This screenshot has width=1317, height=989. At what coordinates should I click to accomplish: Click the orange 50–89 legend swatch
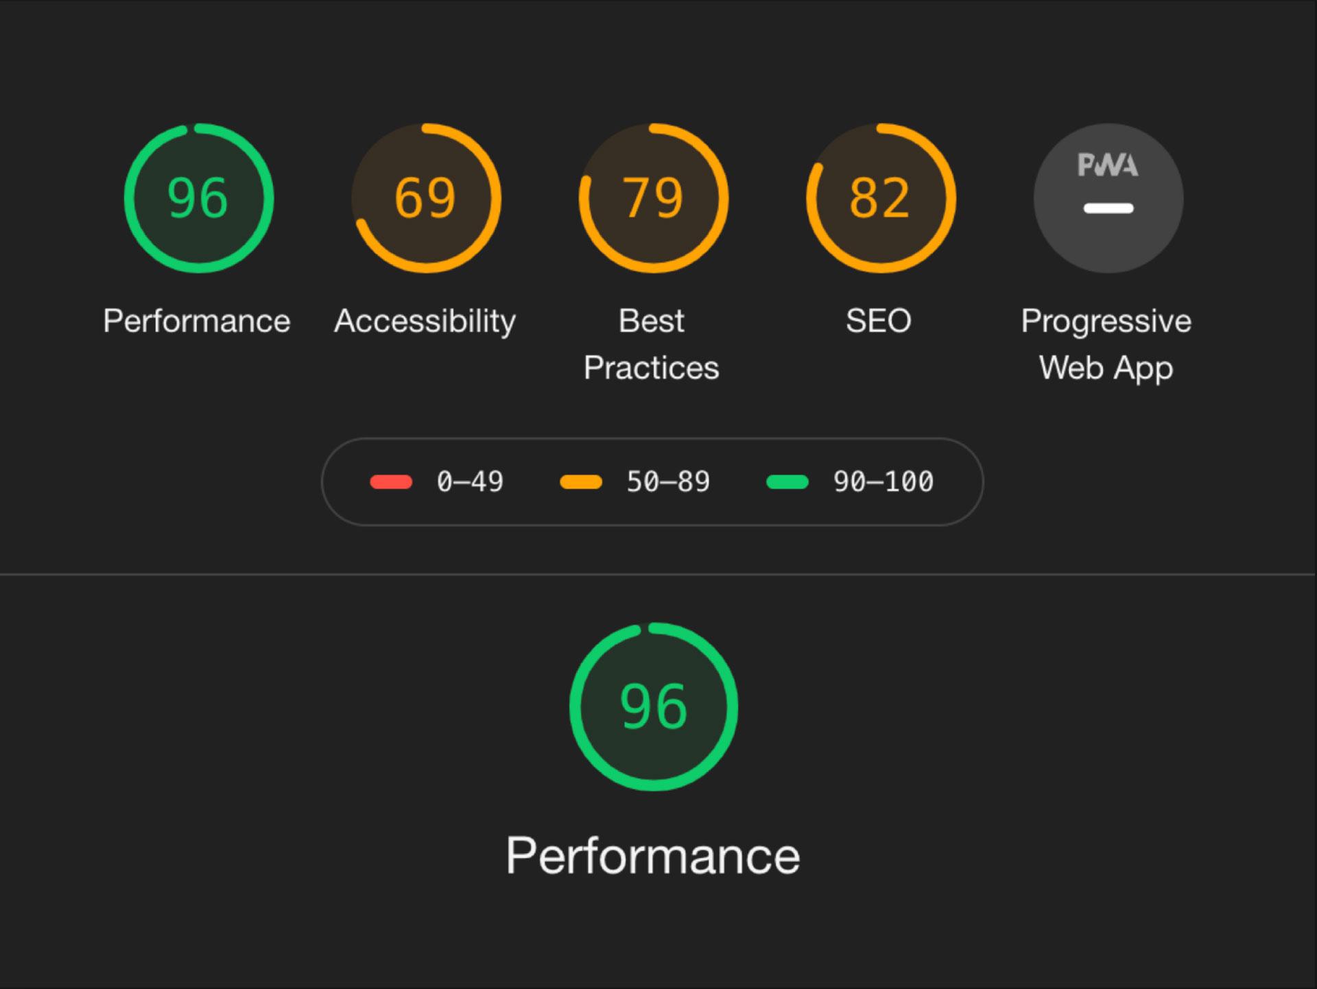click(x=581, y=481)
